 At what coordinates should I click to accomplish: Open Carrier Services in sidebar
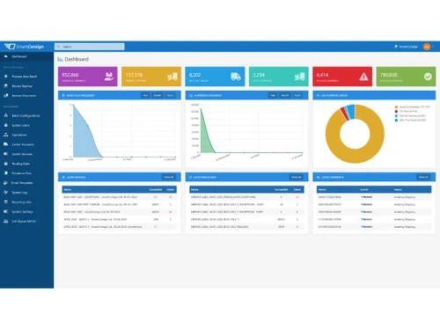tap(26, 154)
